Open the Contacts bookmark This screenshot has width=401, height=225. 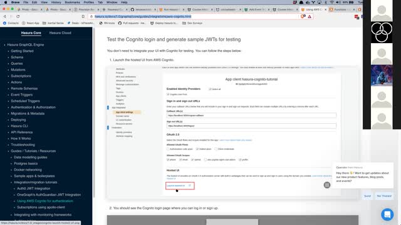point(11,23)
